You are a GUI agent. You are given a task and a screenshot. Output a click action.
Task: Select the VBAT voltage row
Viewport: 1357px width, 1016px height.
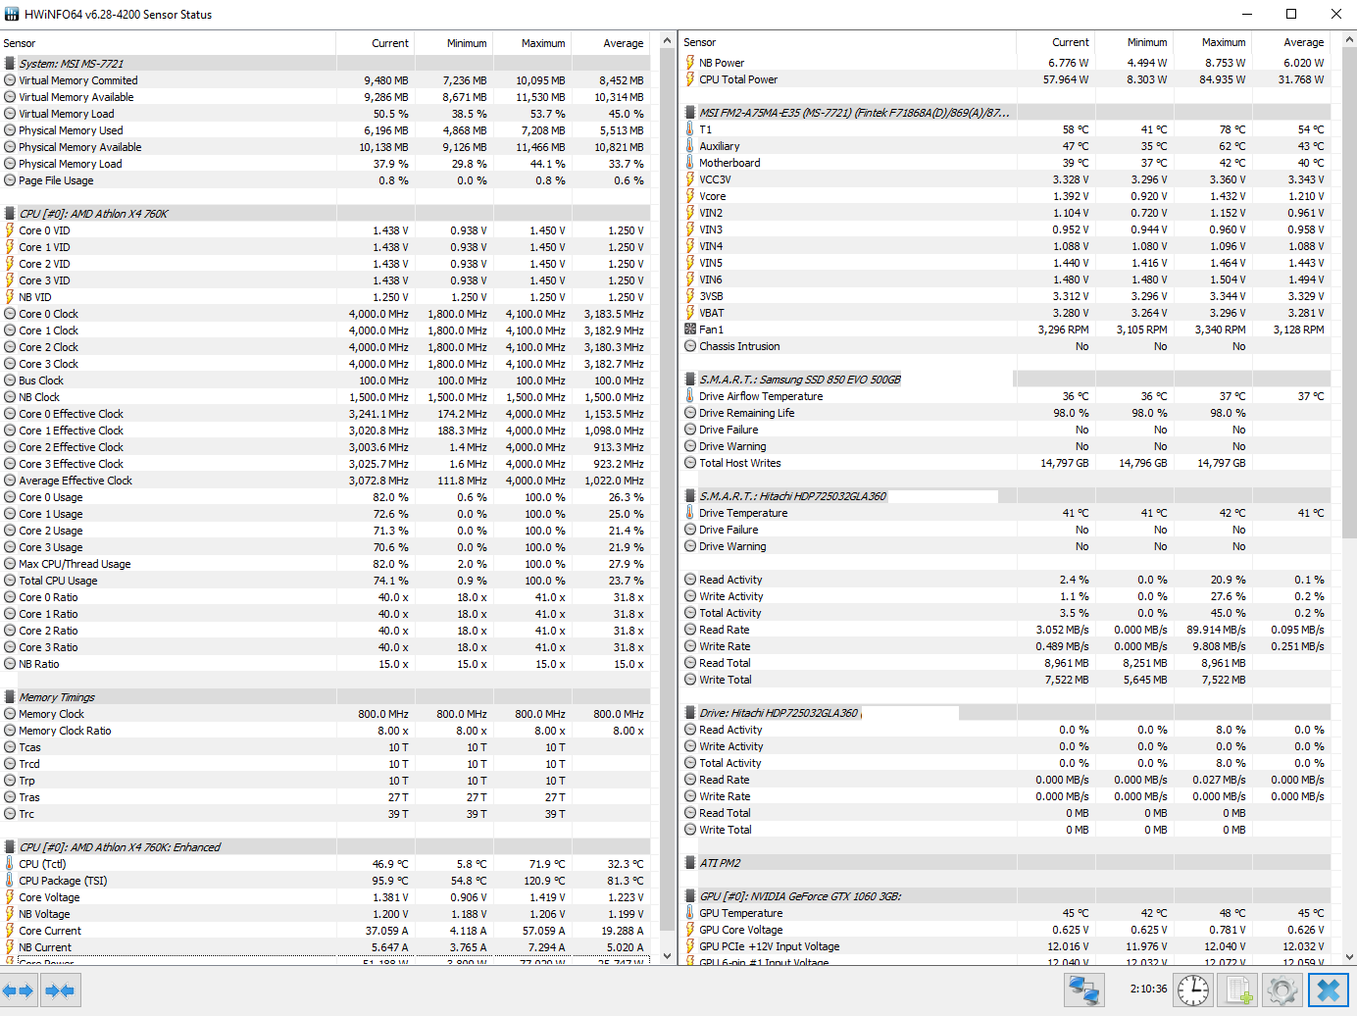pos(1005,313)
